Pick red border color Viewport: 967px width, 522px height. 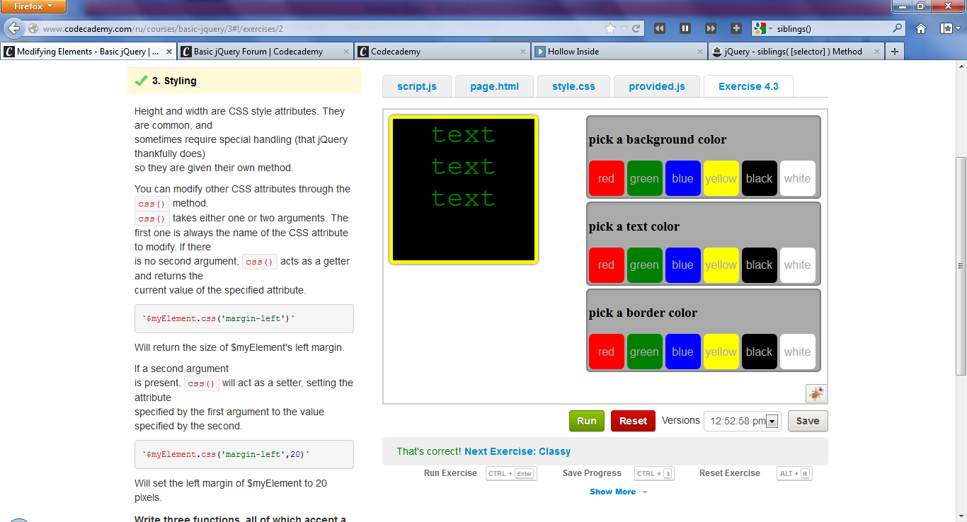point(607,352)
